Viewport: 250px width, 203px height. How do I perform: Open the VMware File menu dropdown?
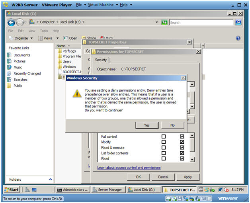click(81, 5)
